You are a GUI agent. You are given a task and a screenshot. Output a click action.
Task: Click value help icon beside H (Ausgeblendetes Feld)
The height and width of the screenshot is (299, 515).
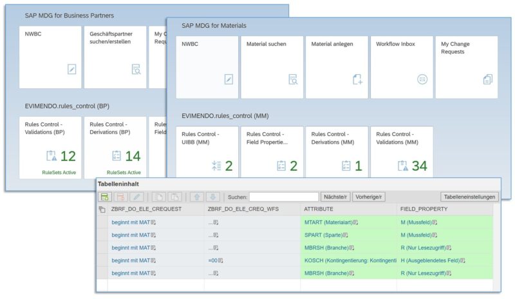[x=462, y=260]
